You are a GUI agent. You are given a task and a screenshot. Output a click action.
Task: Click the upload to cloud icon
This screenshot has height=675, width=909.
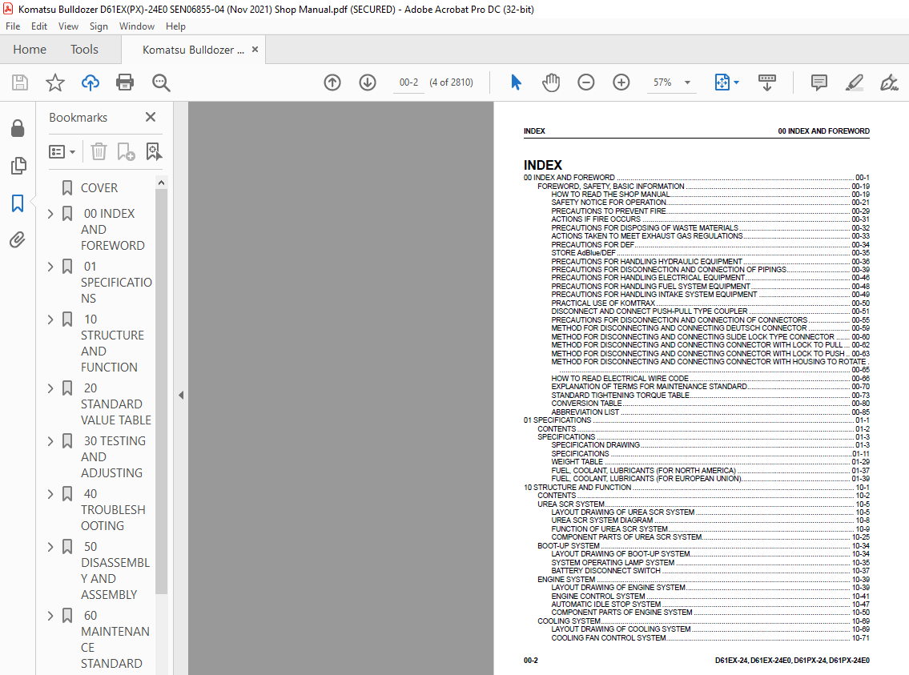pos(90,82)
